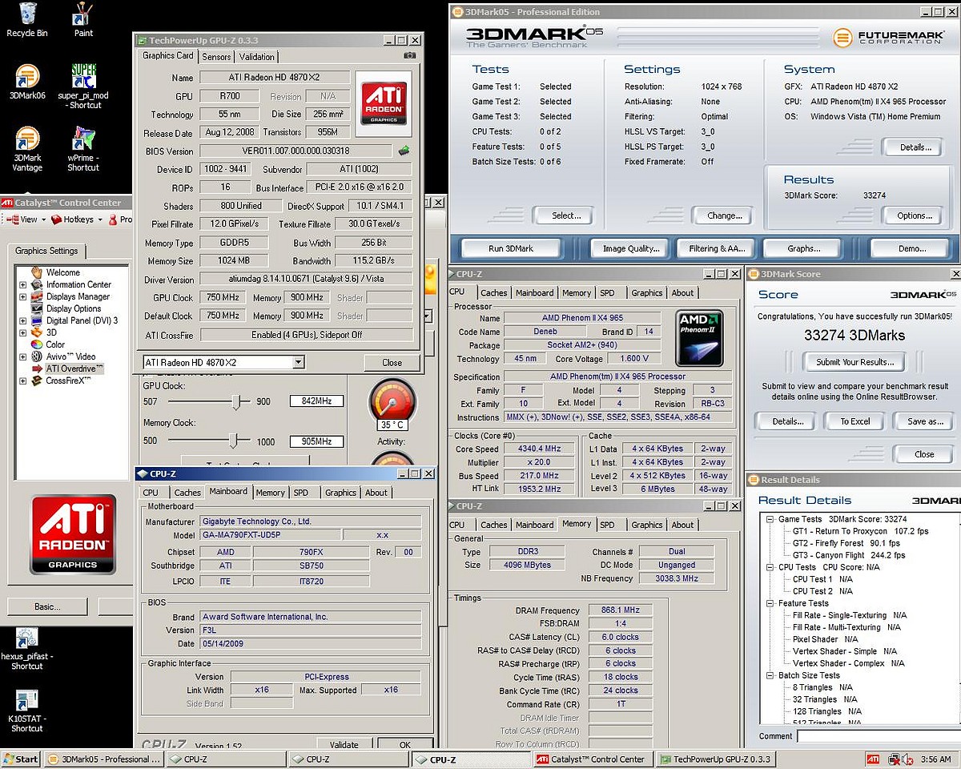961x769 pixels.
Task: Select the Graphics Card tab in GPU-Z
Action: [x=168, y=56]
